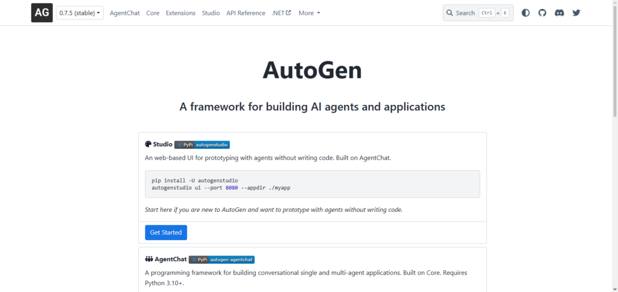Open the .NET external link
618x292 pixels.
tap(281, 13)
